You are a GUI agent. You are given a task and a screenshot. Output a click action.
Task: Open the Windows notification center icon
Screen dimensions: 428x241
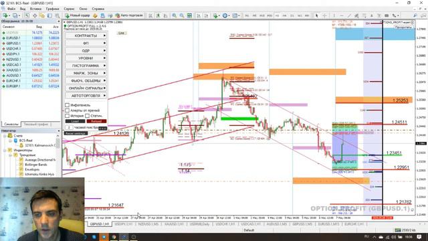coord(419,236)
